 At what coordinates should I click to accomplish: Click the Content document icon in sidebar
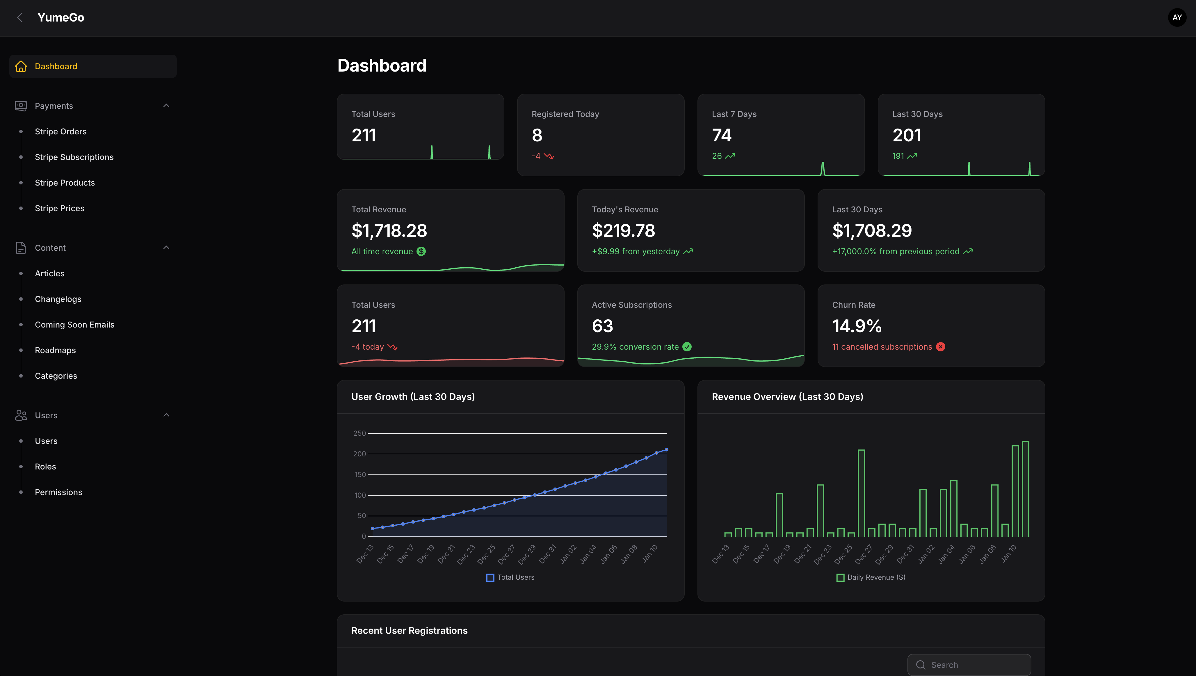click(21, 248)
